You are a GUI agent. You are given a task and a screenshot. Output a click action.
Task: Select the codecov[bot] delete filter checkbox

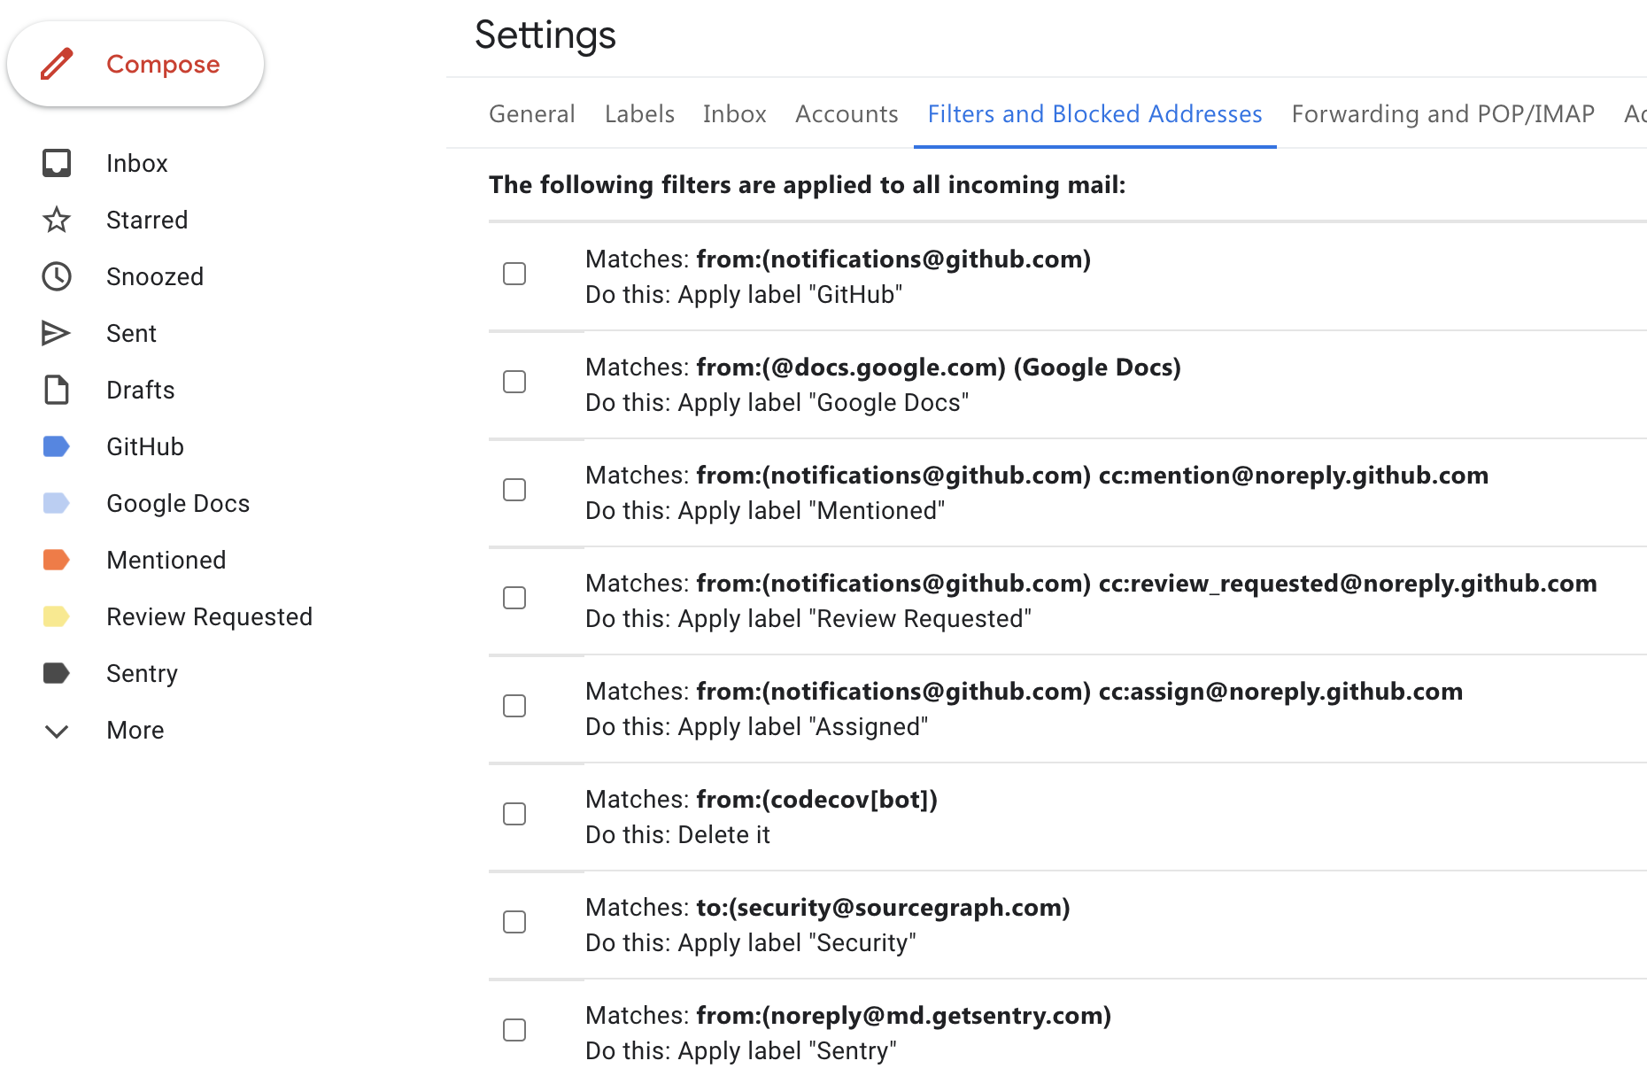514,814
